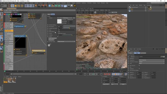Toggle the Z axis lock
The width and height of the screenshot is (167, 94).
[x=32, y=6]
